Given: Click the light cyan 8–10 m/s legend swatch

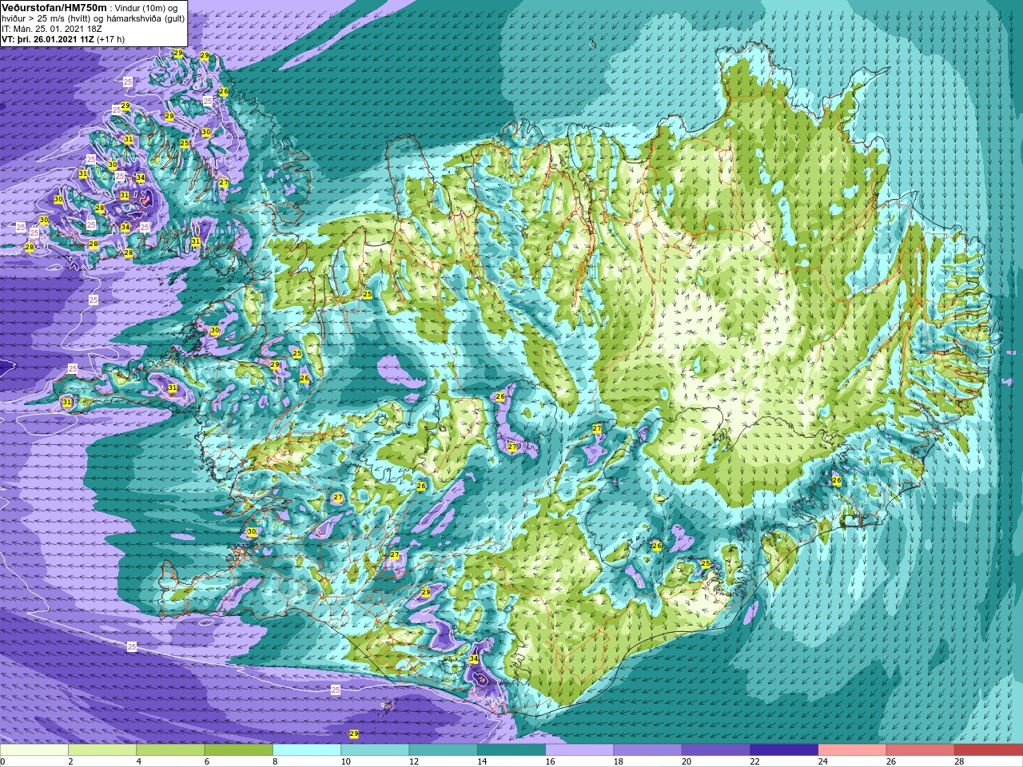Looking at the screenshot, I should (x=307, y=750).
